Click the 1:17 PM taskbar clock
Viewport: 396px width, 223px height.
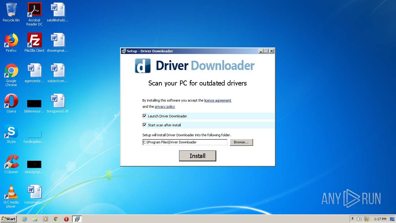coord(380,219)
